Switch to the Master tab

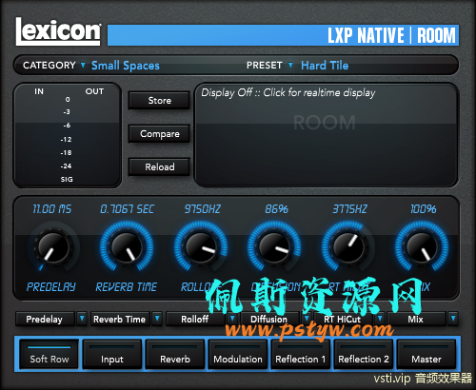pos(426,354)
